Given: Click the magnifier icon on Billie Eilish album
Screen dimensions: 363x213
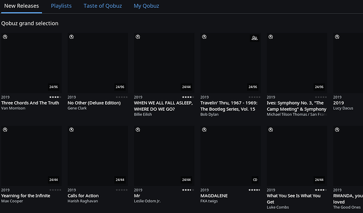Looking at the screenshot, I should [138, 37].
